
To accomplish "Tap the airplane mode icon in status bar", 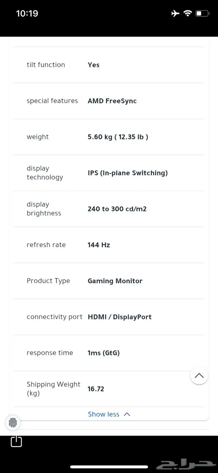I will click(x=175, y=13).
